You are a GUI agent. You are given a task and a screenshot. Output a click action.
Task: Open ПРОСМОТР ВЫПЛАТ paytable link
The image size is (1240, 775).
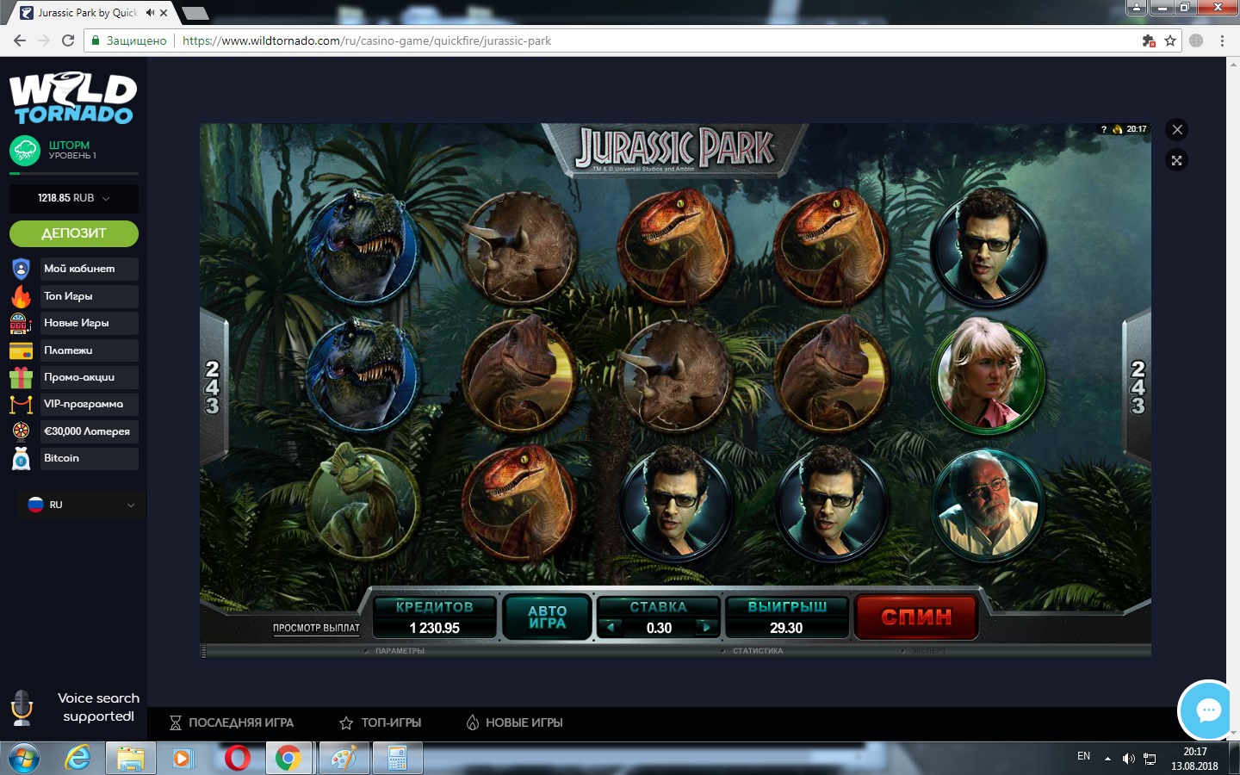click(316, 628)
